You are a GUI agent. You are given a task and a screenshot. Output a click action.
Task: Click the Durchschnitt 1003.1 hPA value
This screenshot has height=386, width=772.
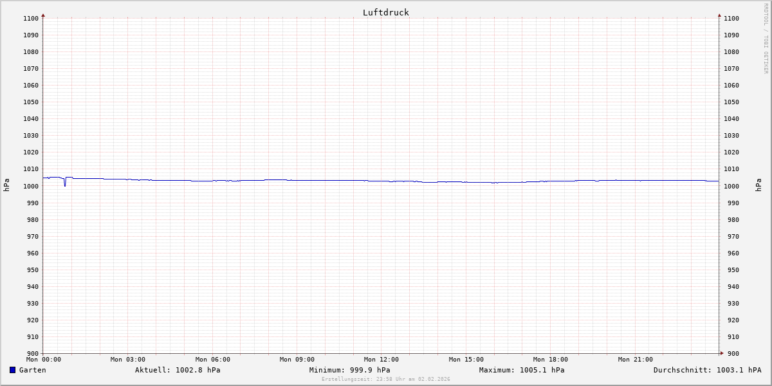click(x=707, y=370)
